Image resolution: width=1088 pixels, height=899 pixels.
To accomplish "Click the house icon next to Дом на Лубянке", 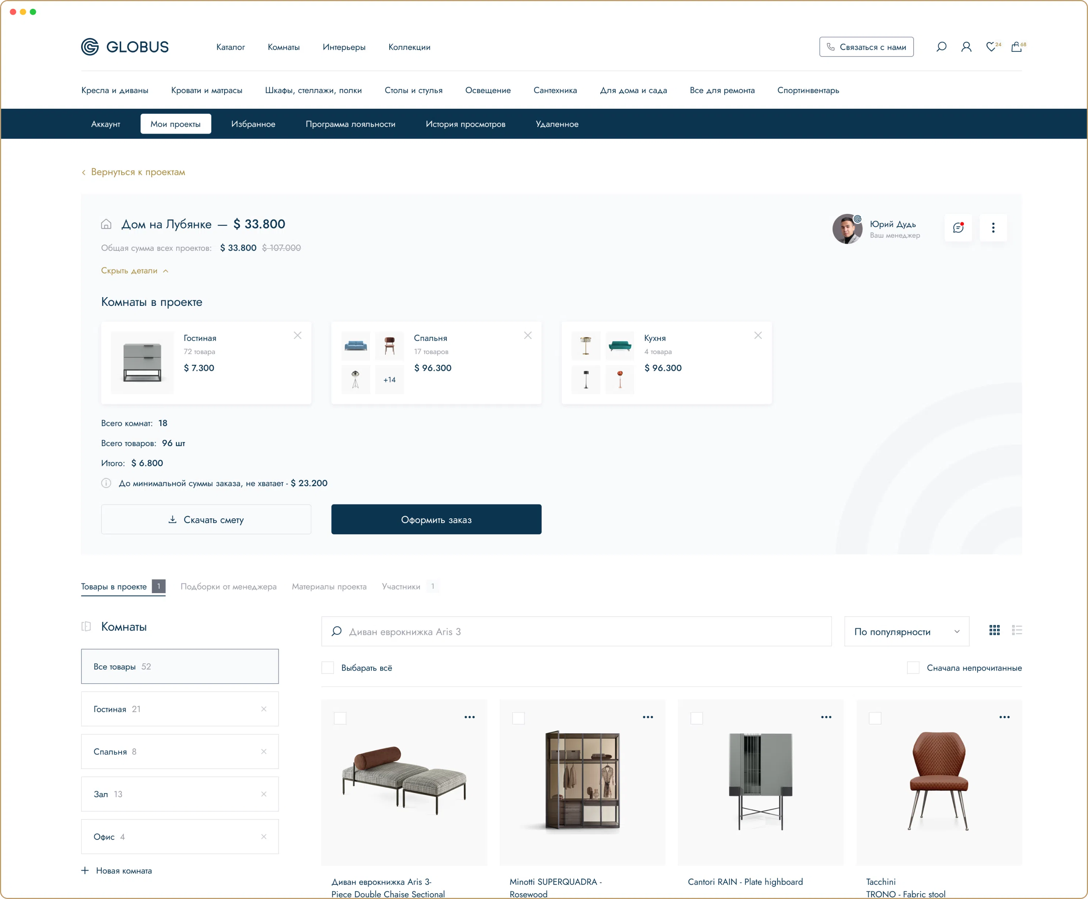I will point(106,224).
